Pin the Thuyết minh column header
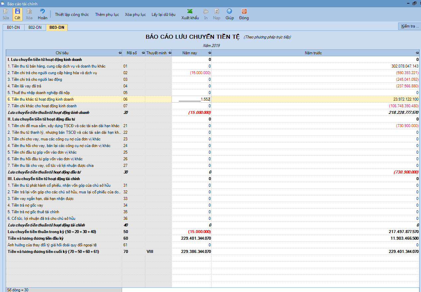Image resolution: width=421 pixels, height=292 pixels. click(170, 53)
